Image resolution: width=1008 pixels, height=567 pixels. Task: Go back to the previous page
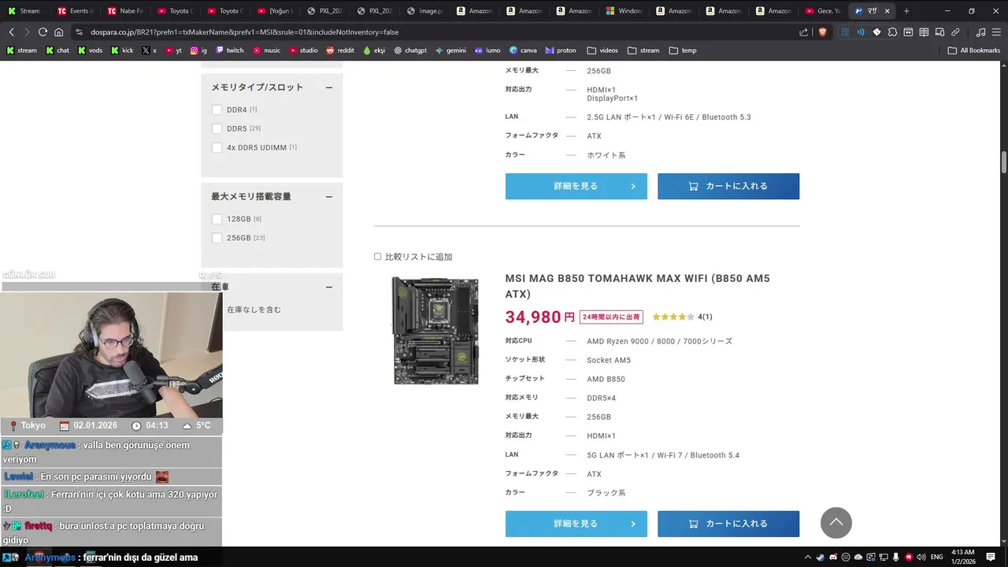(x=11, y=32)
